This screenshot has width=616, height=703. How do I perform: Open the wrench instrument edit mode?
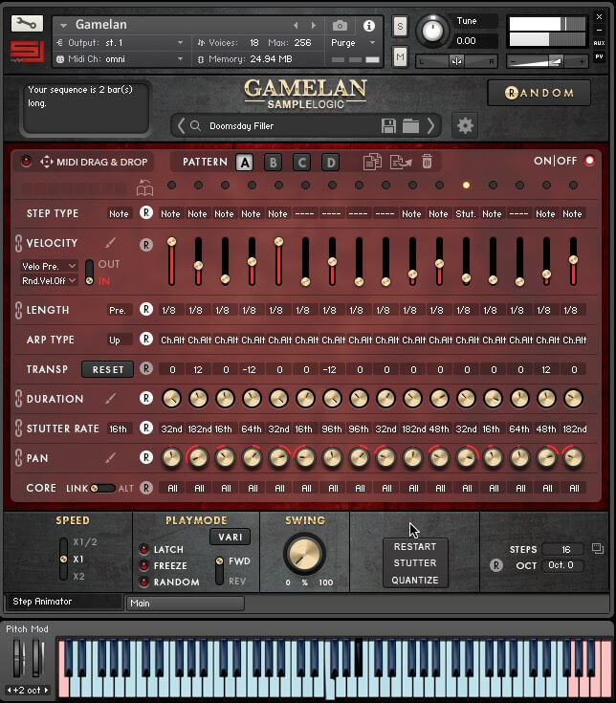(x=27, y=23)
